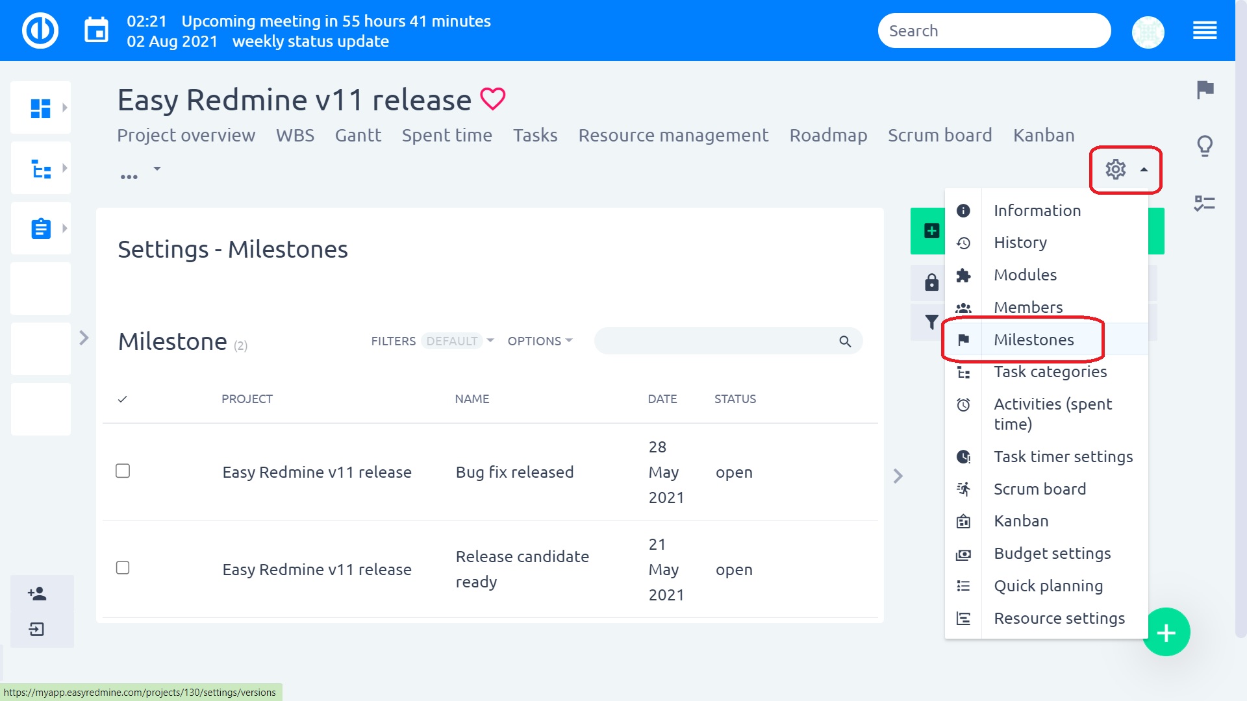Open the FILTERS DEFAULT dropdown
Image resolution: width=1247 pixels, height=701 pixels.
pos(432,341)
